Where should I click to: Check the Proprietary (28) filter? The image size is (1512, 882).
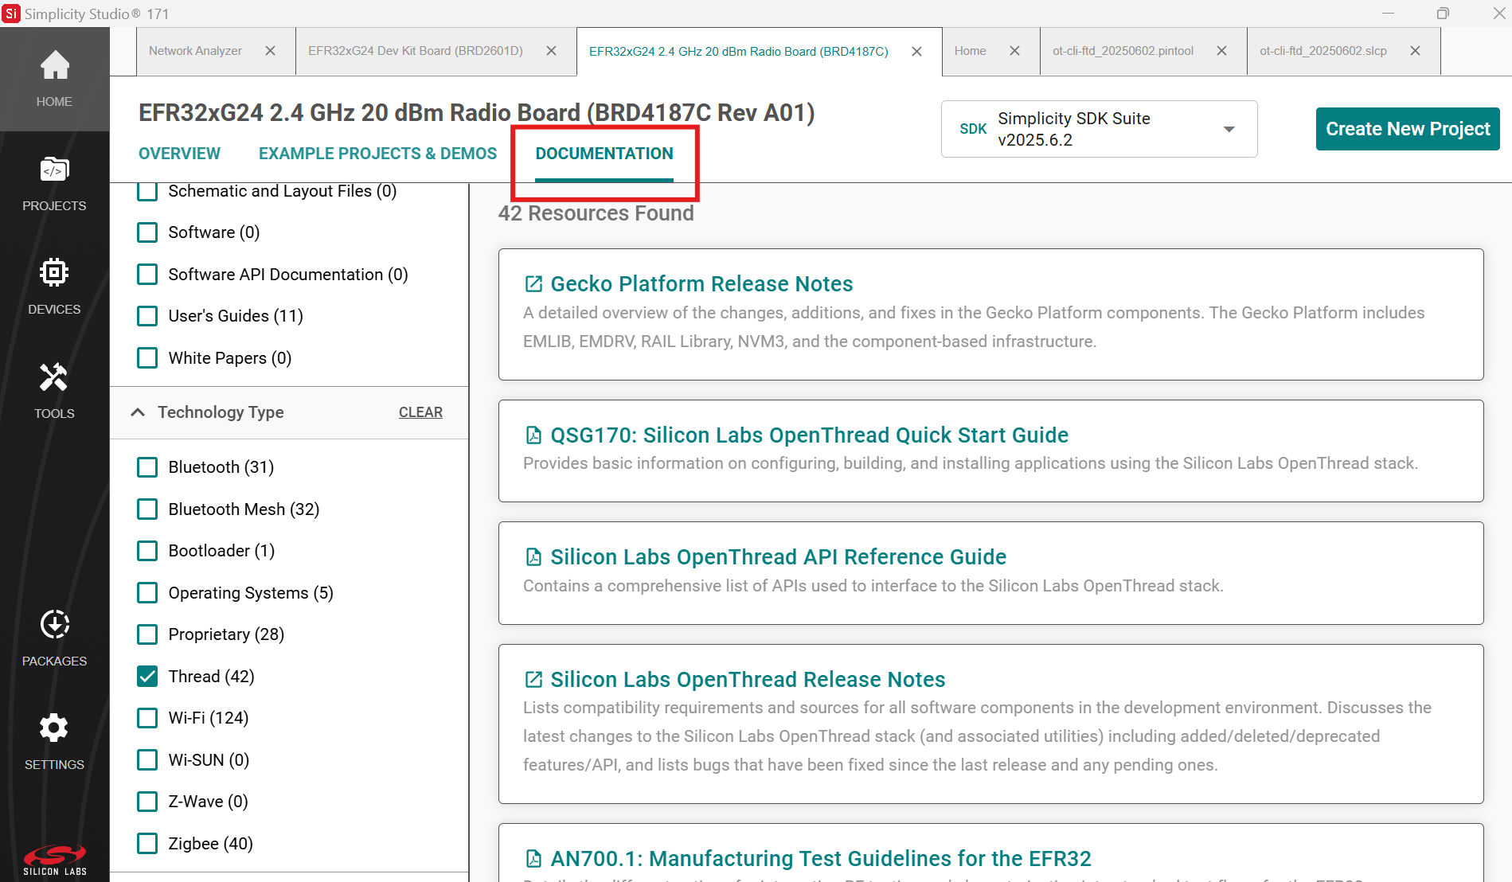(x=147, y=634)
